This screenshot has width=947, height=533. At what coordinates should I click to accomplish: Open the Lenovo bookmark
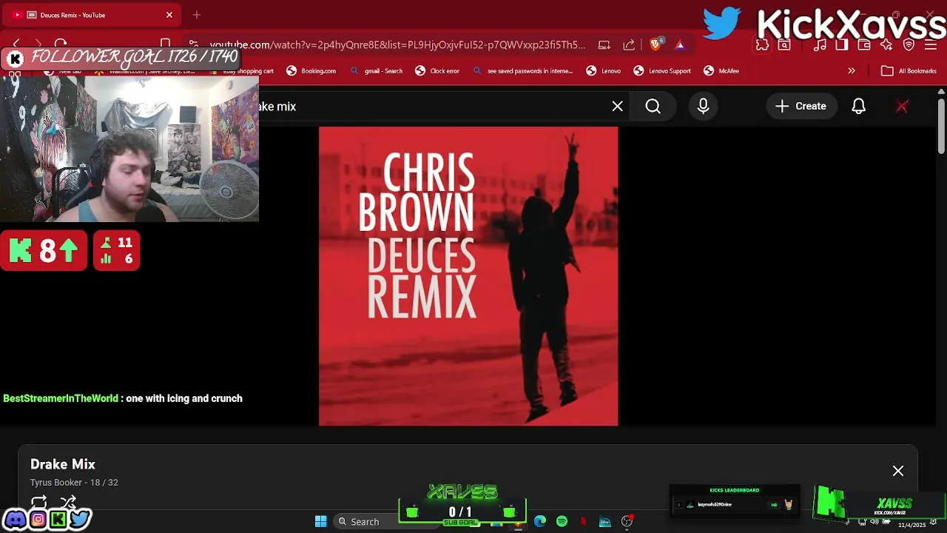pyautogui.click(x=604, y=71)
